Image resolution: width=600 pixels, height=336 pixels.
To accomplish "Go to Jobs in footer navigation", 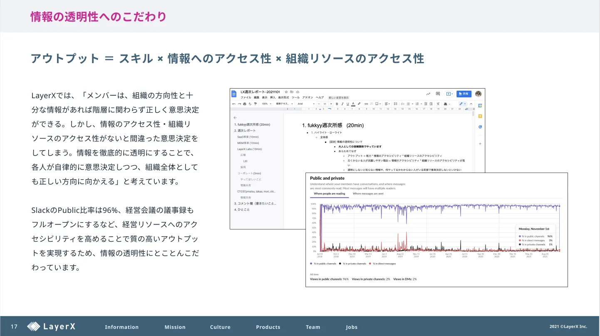I will 352,327.
